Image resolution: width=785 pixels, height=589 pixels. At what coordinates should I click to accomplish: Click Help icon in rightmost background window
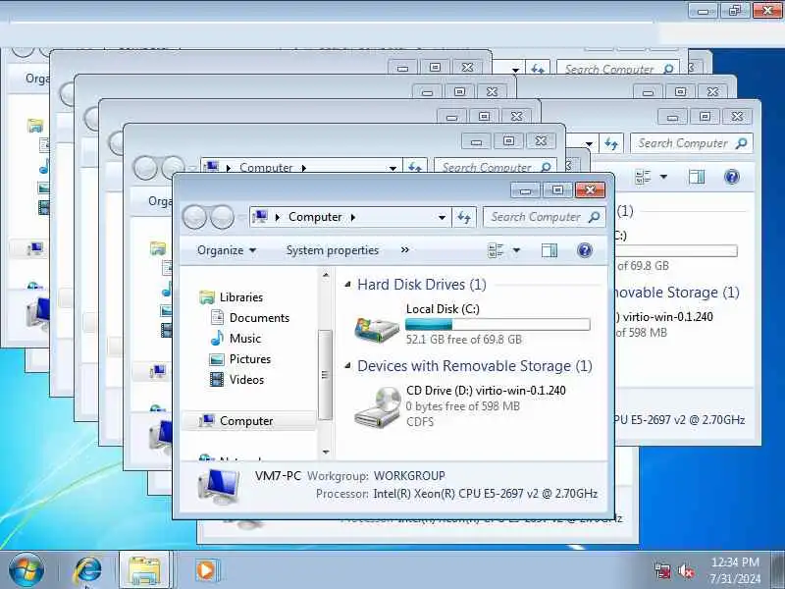(x=731, y=177)
